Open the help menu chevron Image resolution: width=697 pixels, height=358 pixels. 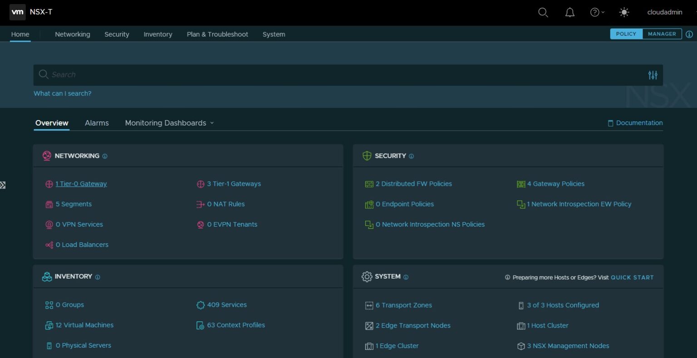(x=602, y=12)
